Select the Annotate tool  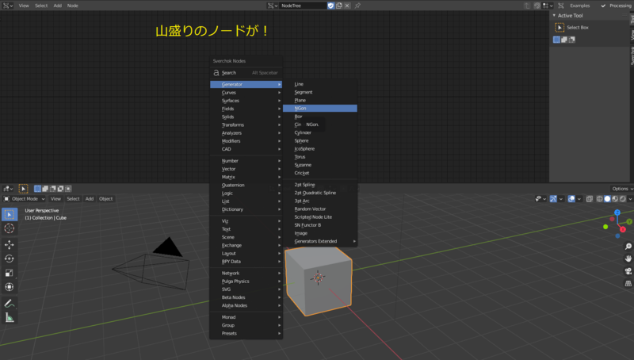(x=10, y=304)
